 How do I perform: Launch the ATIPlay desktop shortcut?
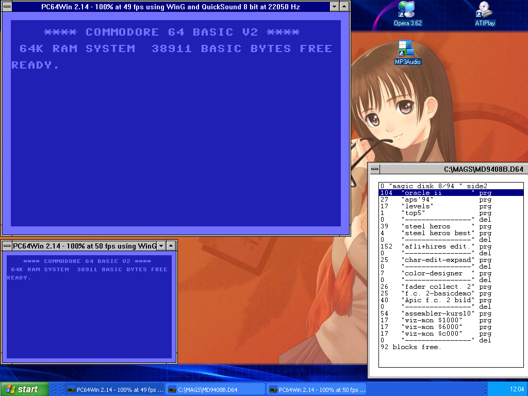coord(485,13)
